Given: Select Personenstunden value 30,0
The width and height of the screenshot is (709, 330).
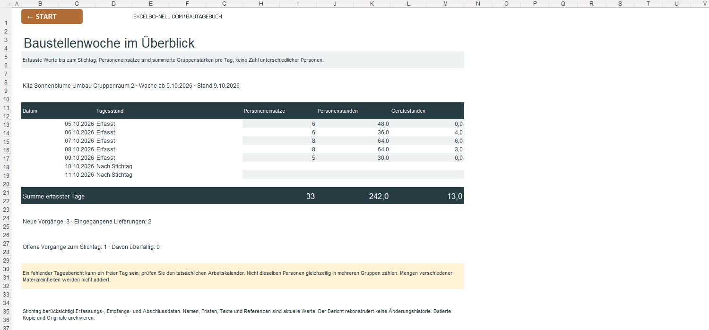Looking at the screenshot, I should click(x=383, y=158).
